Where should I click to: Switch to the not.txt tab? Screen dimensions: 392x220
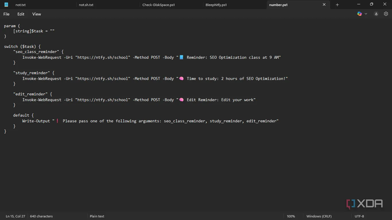(x=20, y=5)
